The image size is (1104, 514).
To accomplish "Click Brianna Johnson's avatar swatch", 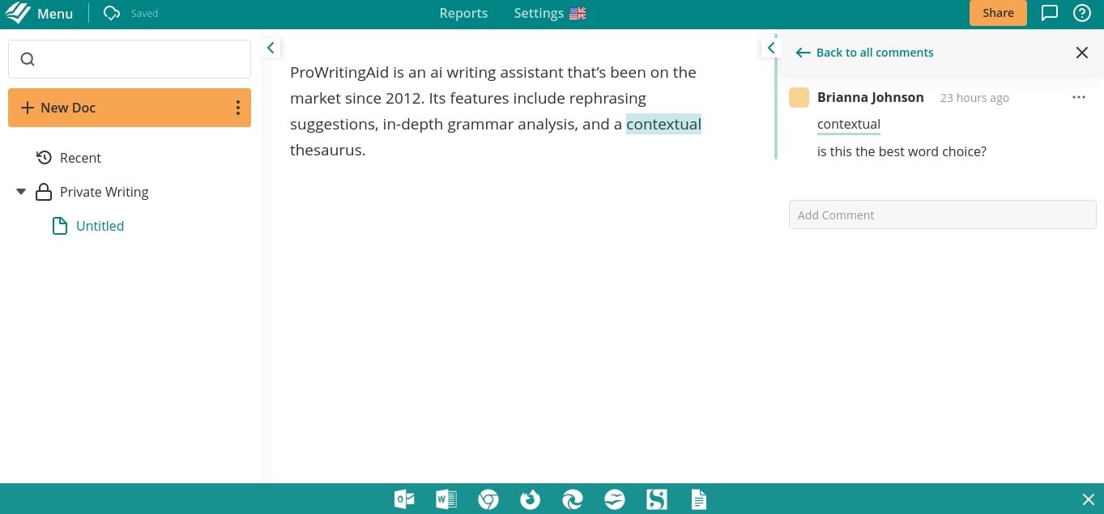I will [799, 98].
